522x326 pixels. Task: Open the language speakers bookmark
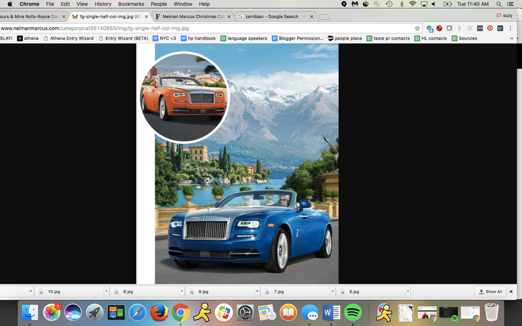click(244, 38)
